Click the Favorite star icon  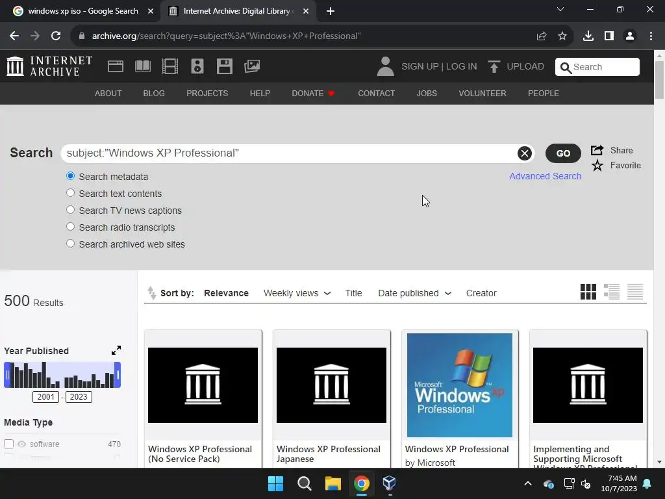pos(597,166)
